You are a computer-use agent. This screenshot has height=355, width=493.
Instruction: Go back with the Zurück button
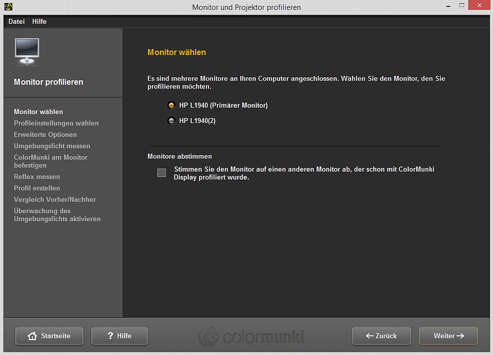pyautogui.click(x=382, y=336)
